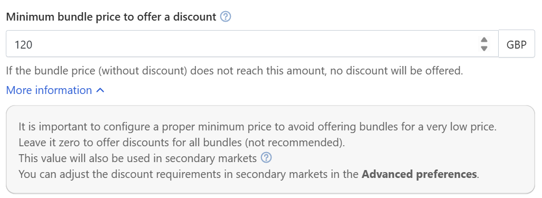Click the GBP currency label

[517, 43]
